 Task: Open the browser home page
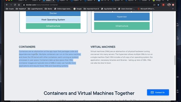19,5
